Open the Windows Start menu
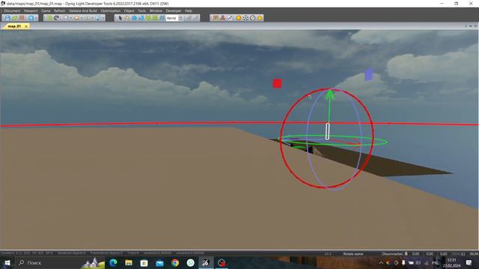This screenshot has width=479, height=269. click(7, 262)
